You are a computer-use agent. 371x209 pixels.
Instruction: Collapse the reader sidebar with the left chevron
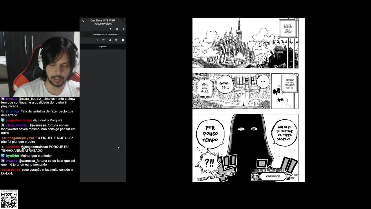[124, 20]
